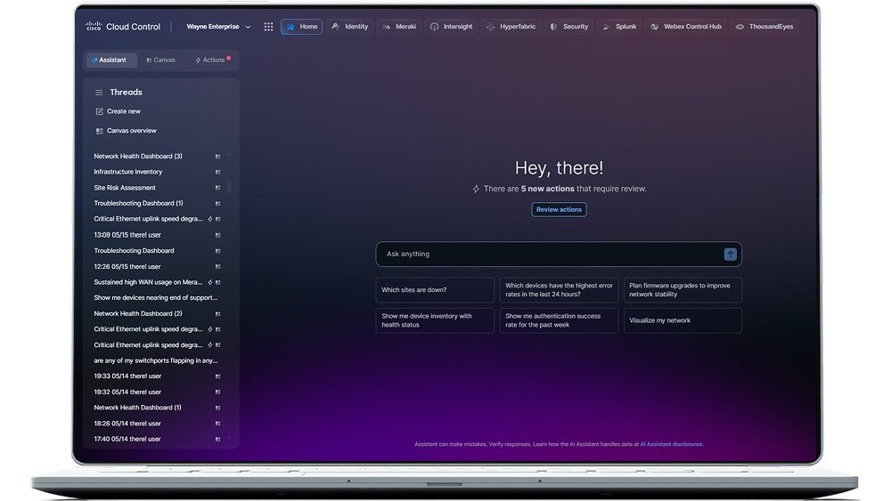
Task: Switch to the Actions view
Action: (213, 61)
